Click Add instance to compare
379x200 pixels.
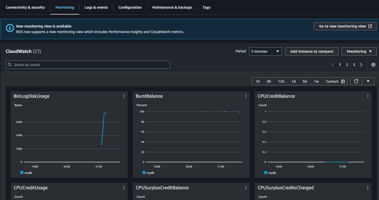click(312, 51)
